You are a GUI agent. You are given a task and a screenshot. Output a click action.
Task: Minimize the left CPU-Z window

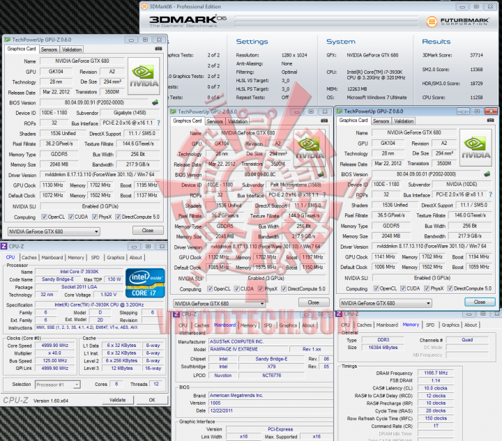pos(134,246)
